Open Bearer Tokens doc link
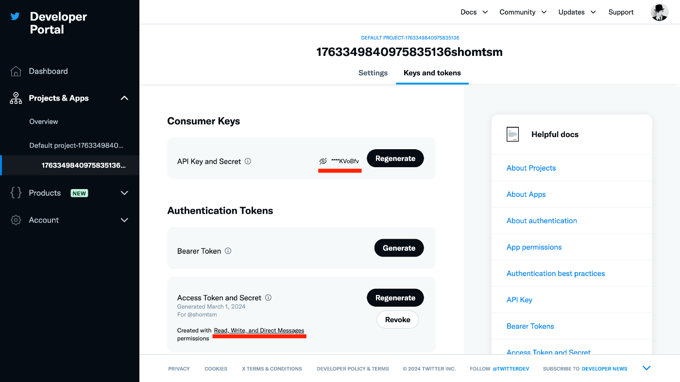The width and height of the screenshot is (680, 382). tap(530, 326)
